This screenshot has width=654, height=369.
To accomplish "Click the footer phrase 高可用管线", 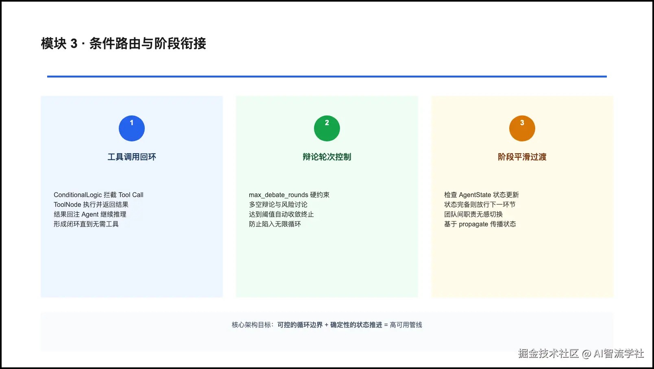I will 406,325.
